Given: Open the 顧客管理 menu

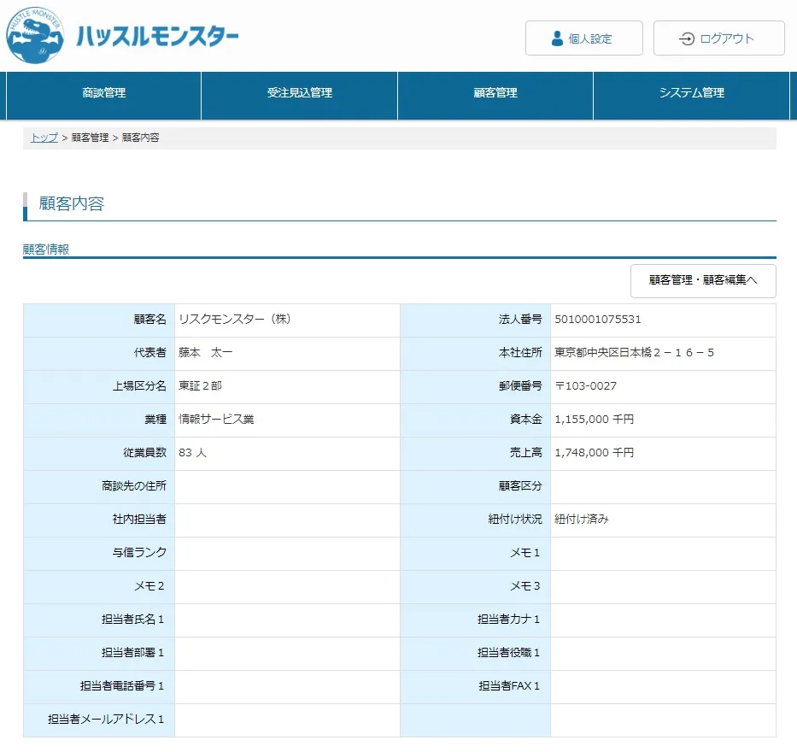Looking at the screenshot, I should click(495, 95).
